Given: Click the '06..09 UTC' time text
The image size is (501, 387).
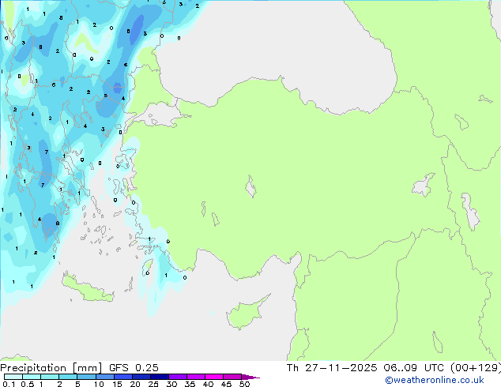Looking at the screenshot, I should point(413,368).
